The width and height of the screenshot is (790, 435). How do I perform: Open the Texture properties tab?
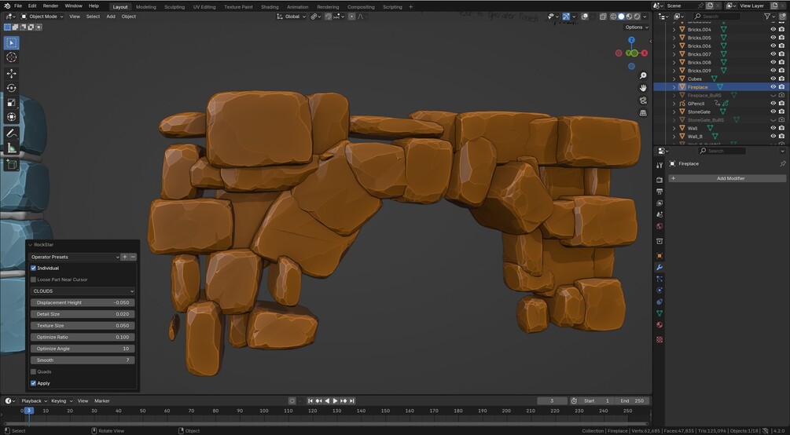pyautogui.click(x=659, y=340)
